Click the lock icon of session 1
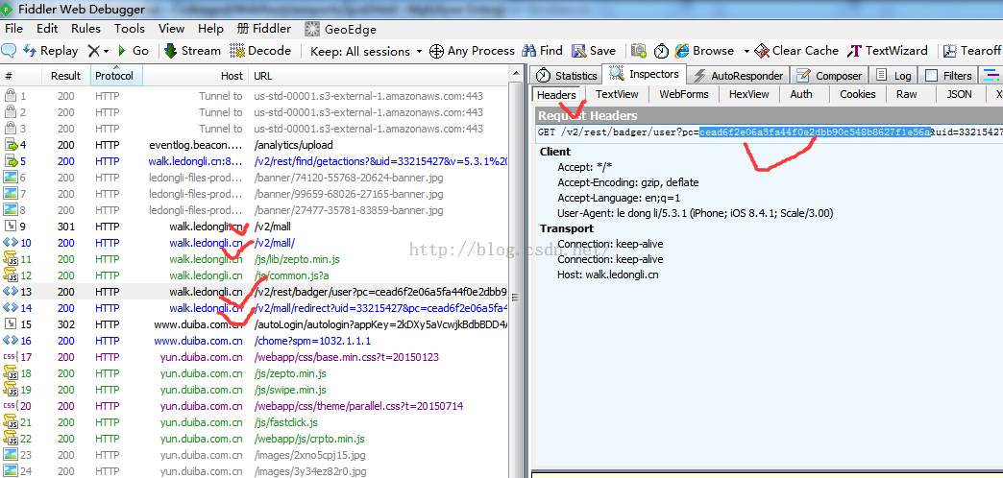This screenshot has width=1003, height=478. click(x=11, y=97)
